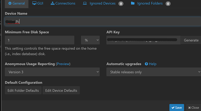Click the API Key field

click(x=143, y=40)
